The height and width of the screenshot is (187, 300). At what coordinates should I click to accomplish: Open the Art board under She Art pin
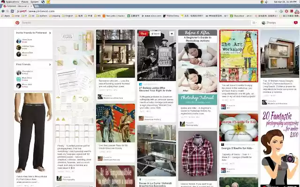tap(228, 108)
